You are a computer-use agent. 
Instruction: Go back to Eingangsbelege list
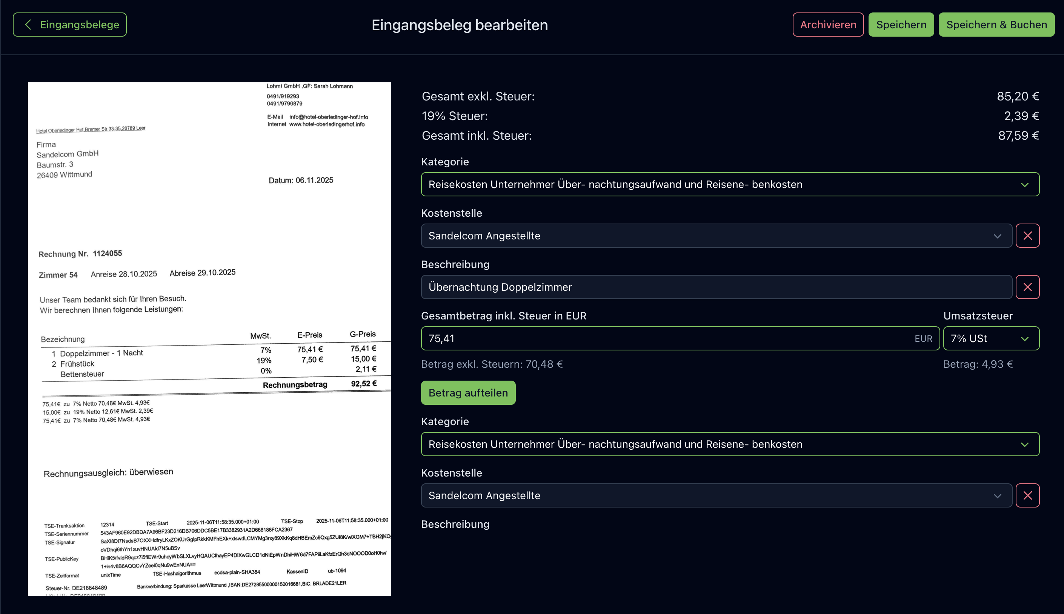click(x=70, y=25)
